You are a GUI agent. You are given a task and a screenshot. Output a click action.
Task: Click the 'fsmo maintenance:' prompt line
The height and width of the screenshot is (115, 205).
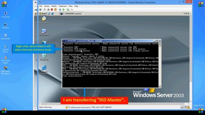[72, 76]
